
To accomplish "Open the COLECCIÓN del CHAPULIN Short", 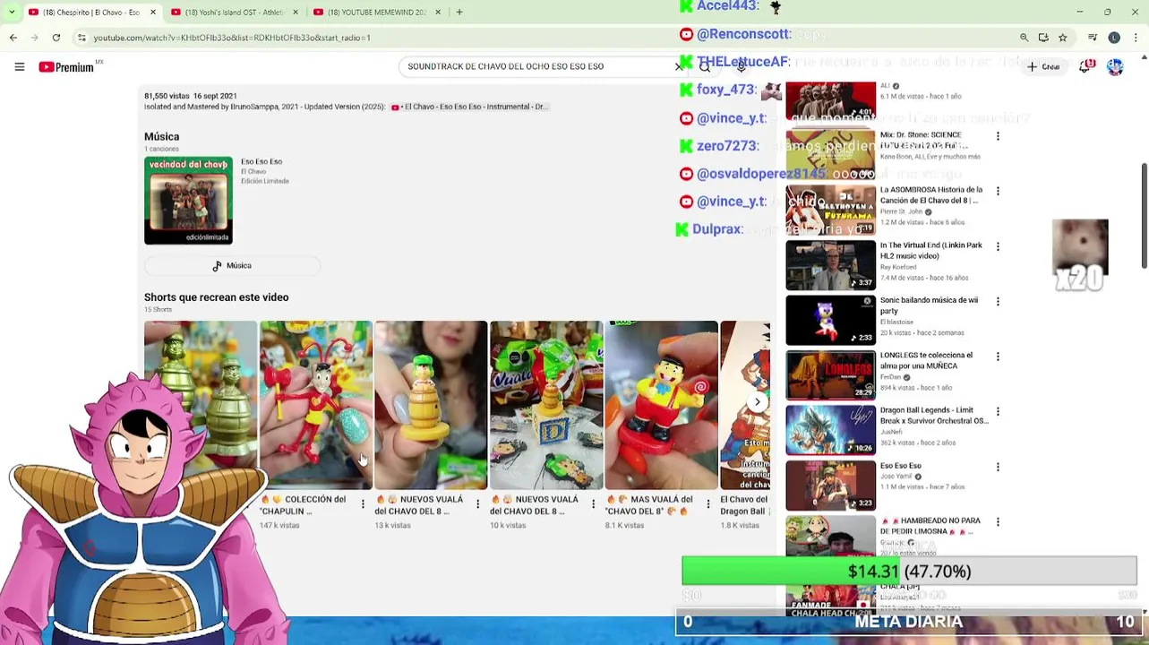I will (x=316, y=405).
